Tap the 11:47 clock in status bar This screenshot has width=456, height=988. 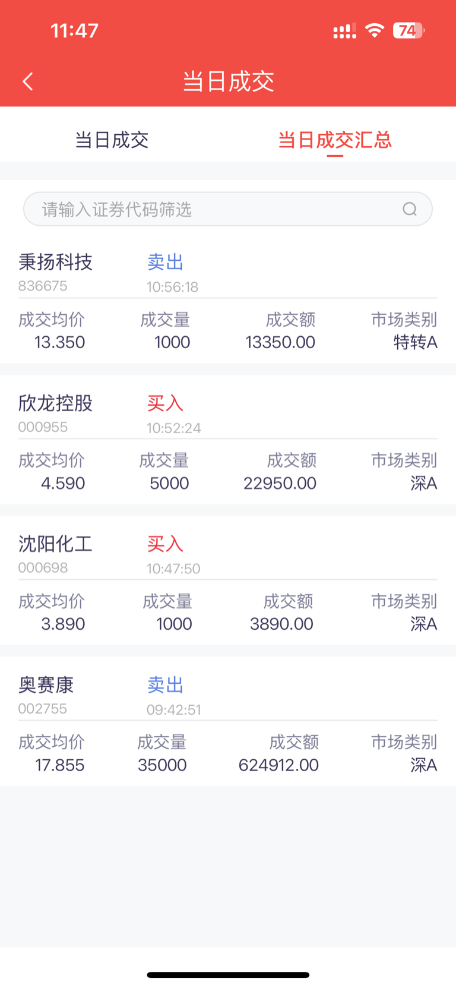74,30
